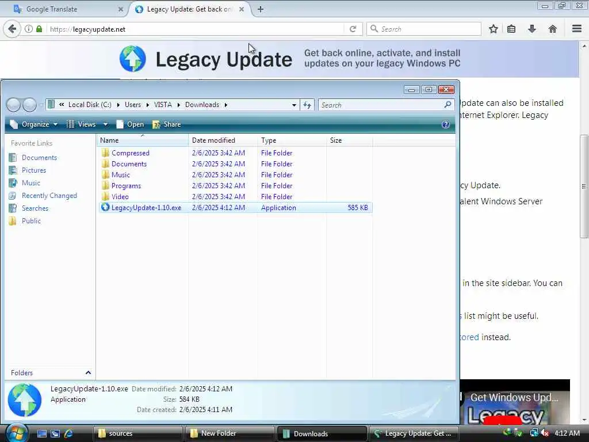Close the Google Translate tab
Viewport: 589px width, 442px height.
pos(121,9)
